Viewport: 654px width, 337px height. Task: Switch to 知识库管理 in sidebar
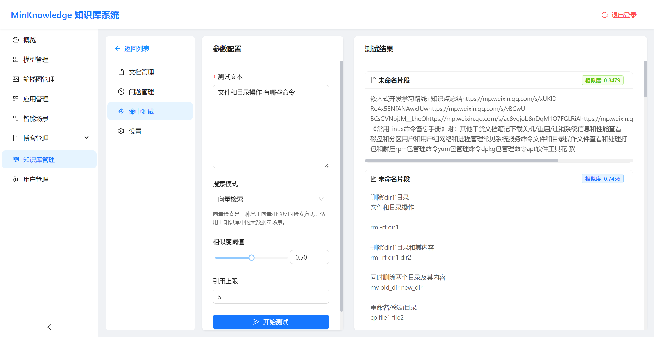click(x=39, y=159)
